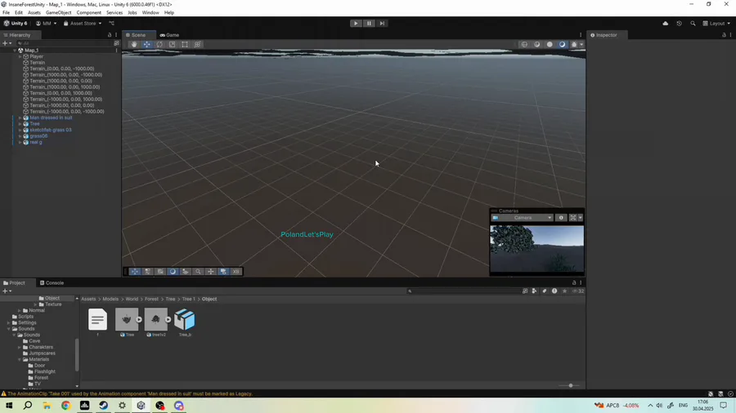The height and width of the screenshot is (413, 736).
Task: Select the Rotate tool in Scene toolbar
Action: [x=159, y=45]
